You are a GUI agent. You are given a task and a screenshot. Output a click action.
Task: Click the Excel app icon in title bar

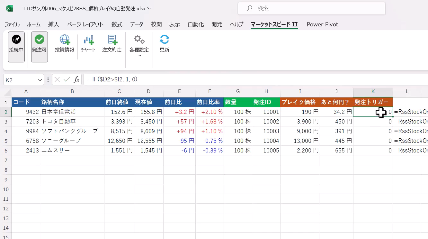tap(10, 8)
